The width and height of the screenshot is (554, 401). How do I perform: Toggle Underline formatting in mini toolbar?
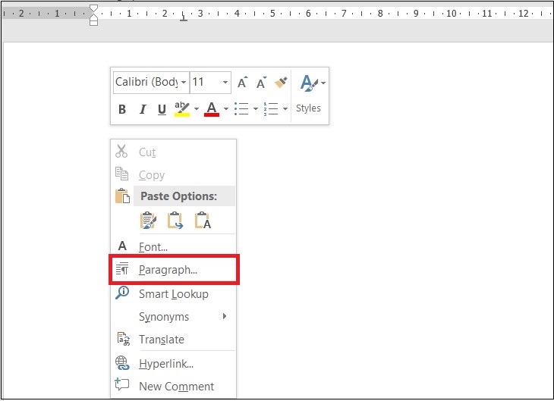(x=162, y=109)
